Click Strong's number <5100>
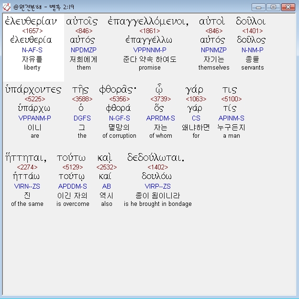Viewport: 299px width, 299px height. [232, 99]
